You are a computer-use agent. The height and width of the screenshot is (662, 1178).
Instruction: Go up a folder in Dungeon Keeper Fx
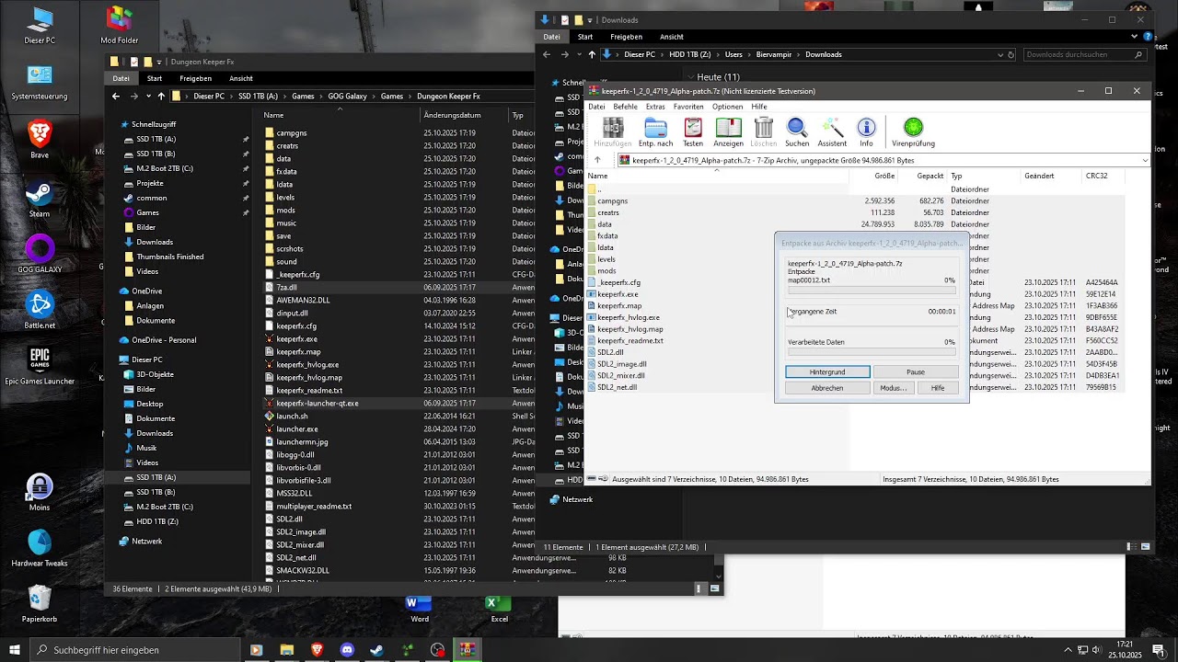coord(161,96)
